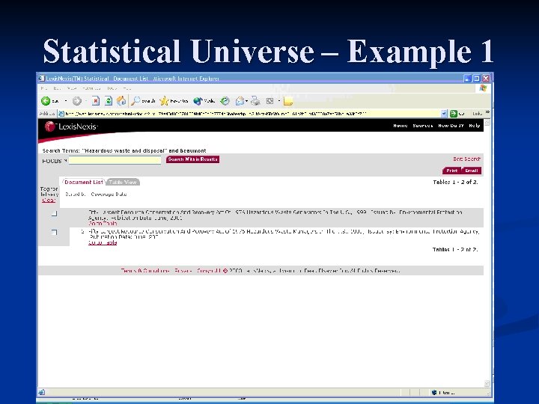Open Go to Table for Waste Managers result
The width and height of the screenshot is (539, 404).
coord(103,242)
